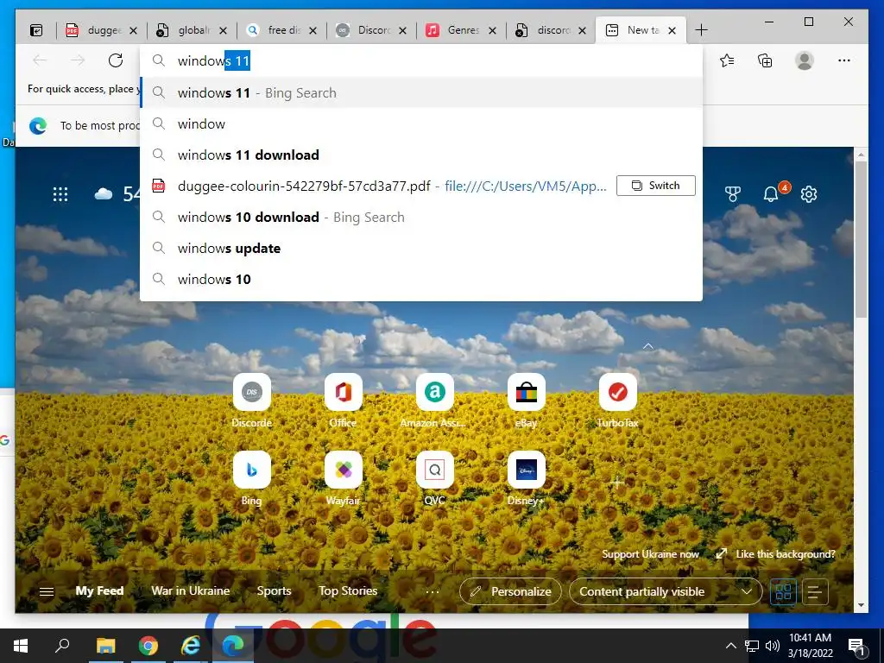Select the 'windows update' suggestion
This screenshot has height=663, width=884.
click(x=421, y=248)
